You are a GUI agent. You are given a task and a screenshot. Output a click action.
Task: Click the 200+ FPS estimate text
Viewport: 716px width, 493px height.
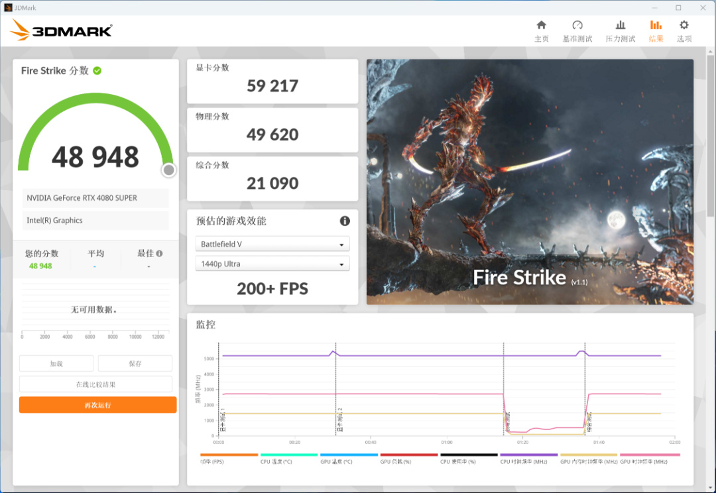[272, 289]
